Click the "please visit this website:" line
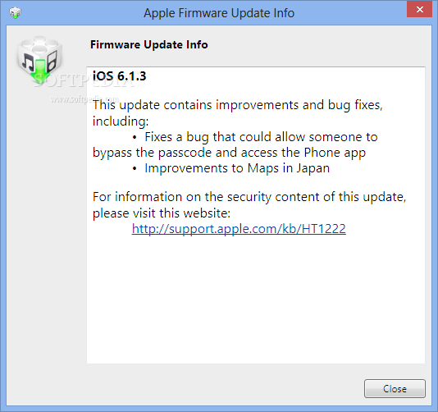The height and width of the screenshot is (412, 438). 162,213
